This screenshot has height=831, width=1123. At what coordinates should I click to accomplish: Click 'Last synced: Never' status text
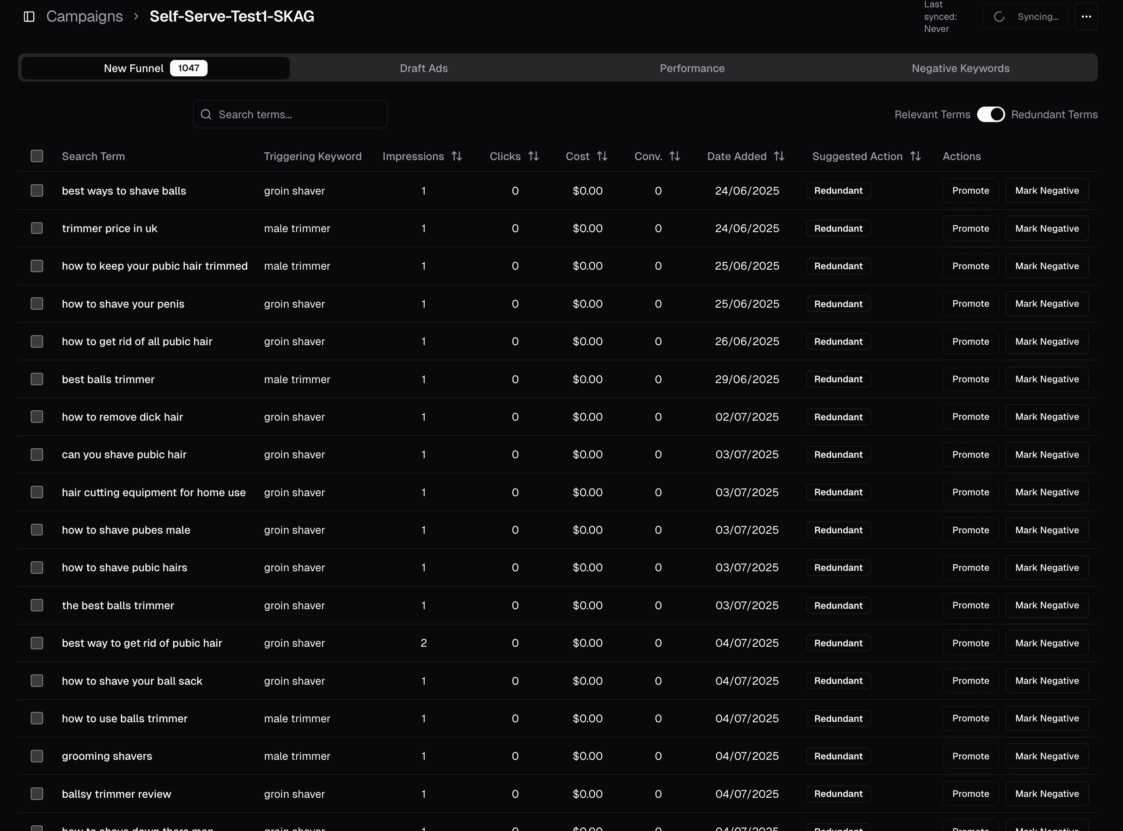click(x=940, y=16)
